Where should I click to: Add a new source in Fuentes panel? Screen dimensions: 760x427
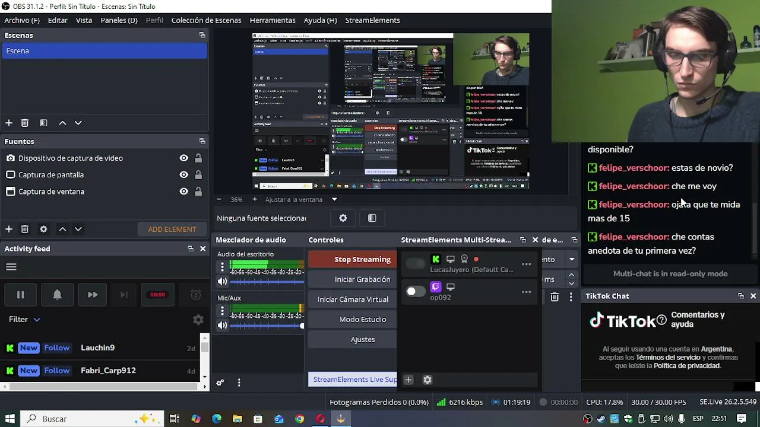[x=9, y=229]
